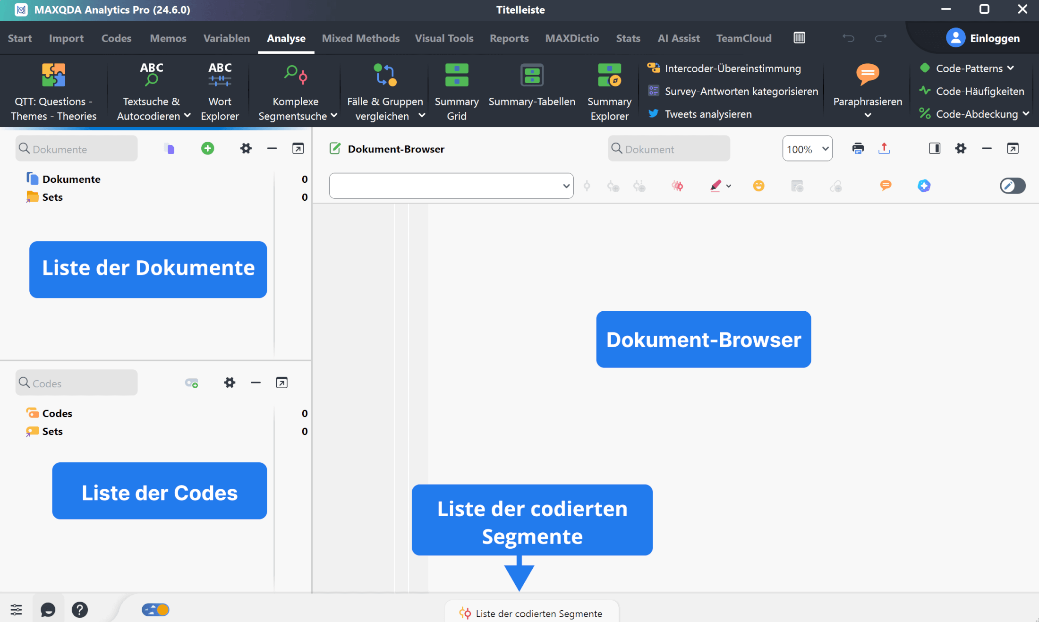This screenshot has height=622, width=1039.
Task: Open Code-Häufigkeiten
Action: click(x=972, y=91)
